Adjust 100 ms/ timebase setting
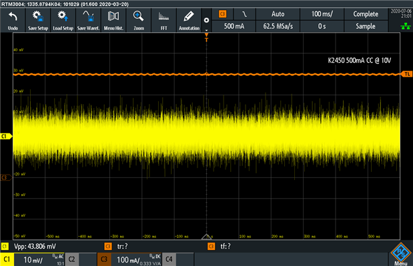The width and height of the screenshot is (413, 266). coord(322,14)
